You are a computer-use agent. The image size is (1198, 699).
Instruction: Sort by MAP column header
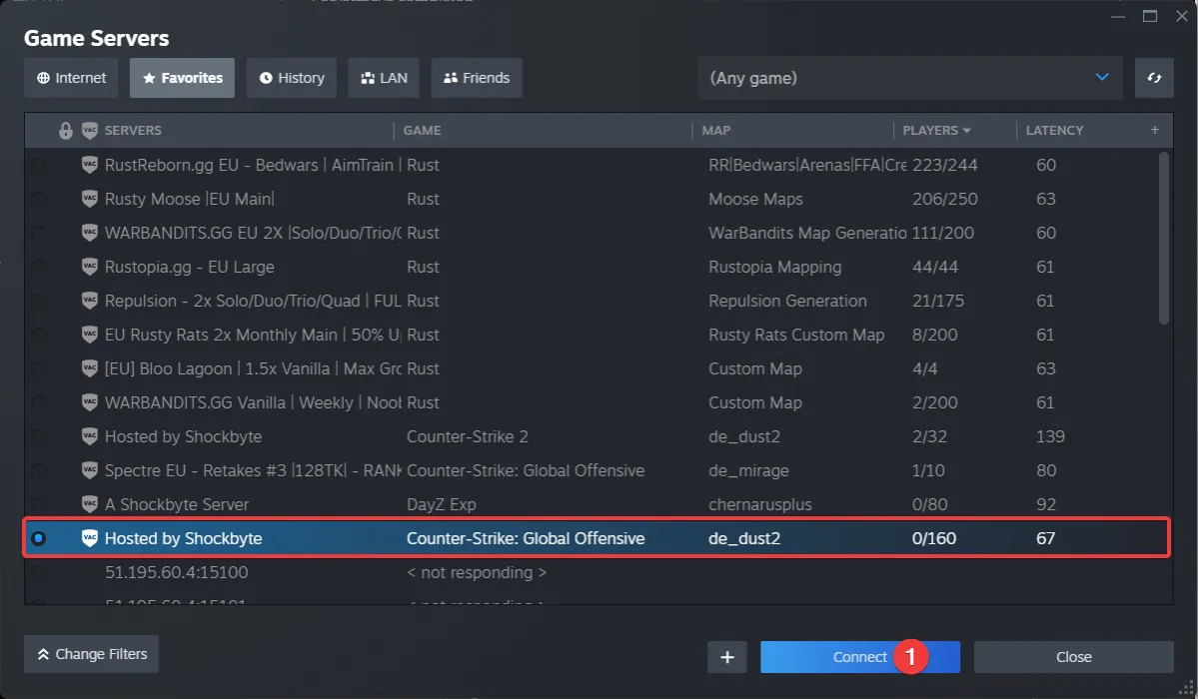click(x=715, y=131)
